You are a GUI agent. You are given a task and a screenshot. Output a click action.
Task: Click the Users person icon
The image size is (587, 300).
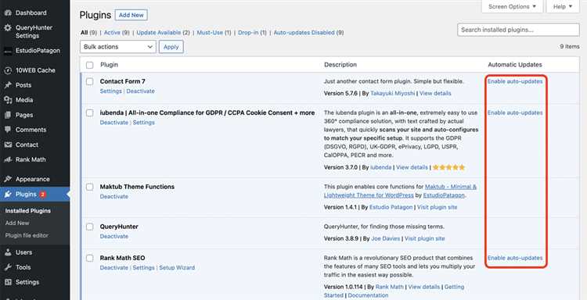coord(8,252)
